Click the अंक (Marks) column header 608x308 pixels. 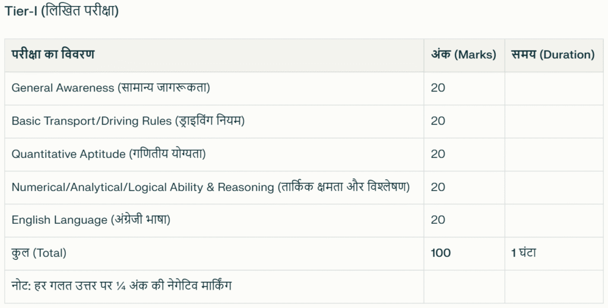coord(464,54)
